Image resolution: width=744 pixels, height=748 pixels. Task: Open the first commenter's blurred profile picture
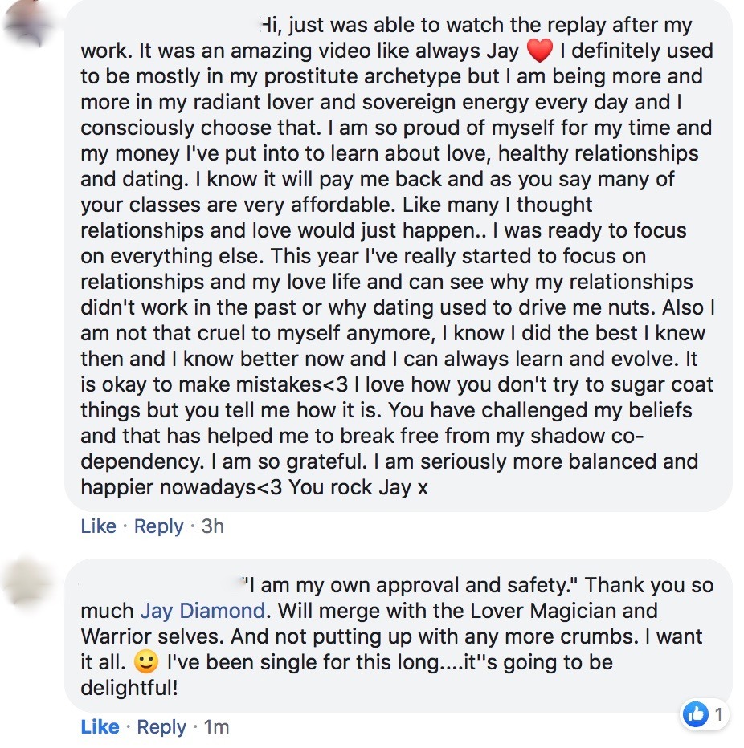pos(32,26)
